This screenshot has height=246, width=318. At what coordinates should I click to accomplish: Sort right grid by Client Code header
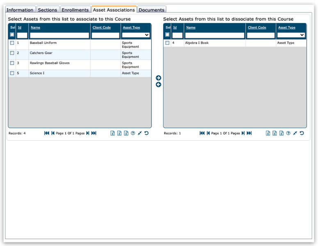(x=257, y=27)
